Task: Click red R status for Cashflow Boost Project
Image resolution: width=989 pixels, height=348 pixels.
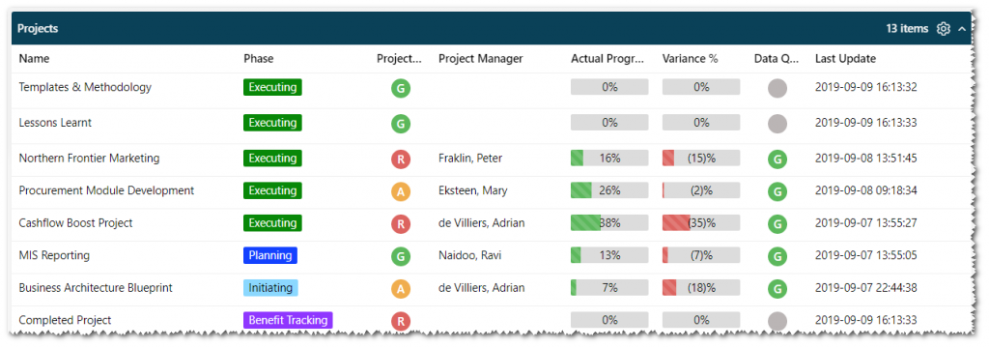Action: click(x=401, y=223)
